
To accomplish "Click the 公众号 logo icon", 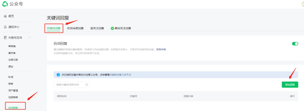I will pos(5,4).
